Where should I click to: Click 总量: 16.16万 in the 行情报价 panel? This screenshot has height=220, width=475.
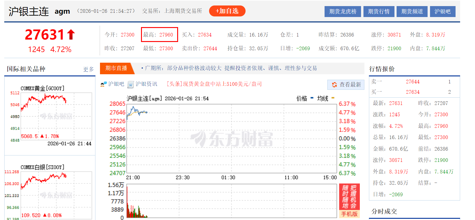click(391, 138)
